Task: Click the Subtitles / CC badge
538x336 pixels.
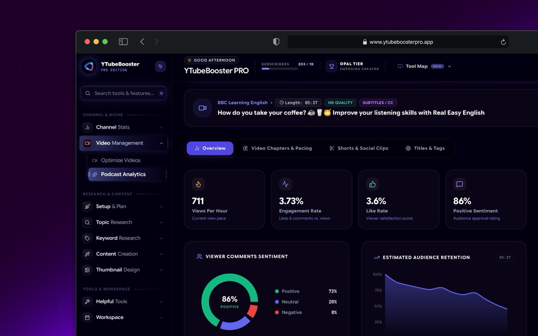Action: pyautogui.click(x=378, y=102)
